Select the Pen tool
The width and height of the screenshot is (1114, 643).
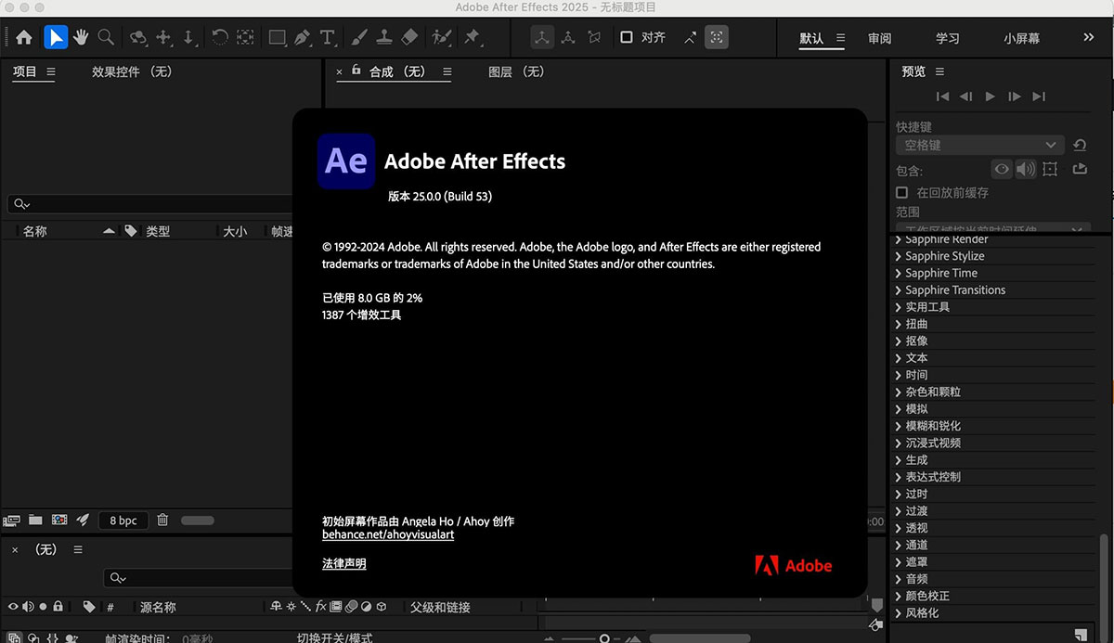click(x=303, y=37)
